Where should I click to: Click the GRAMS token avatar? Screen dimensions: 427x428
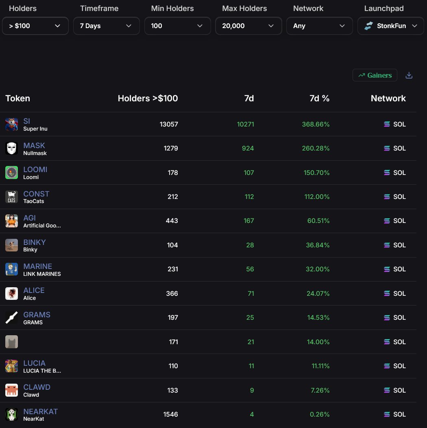11,318
